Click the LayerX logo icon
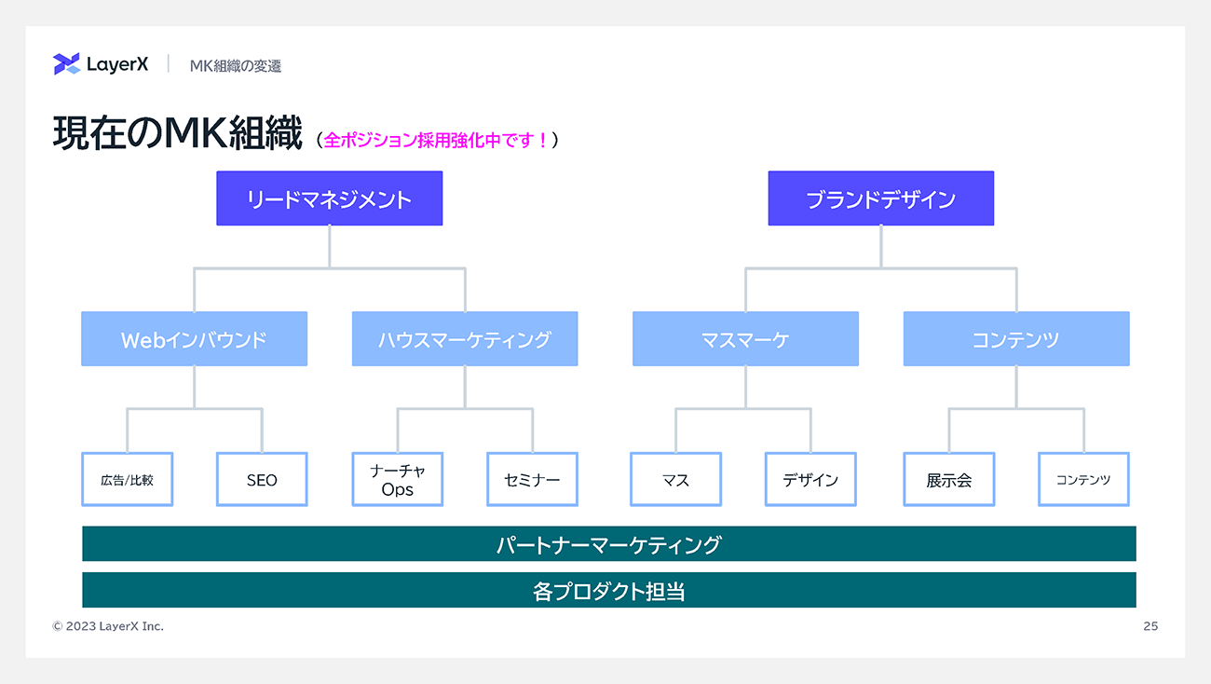 click(x=66, y=64)
